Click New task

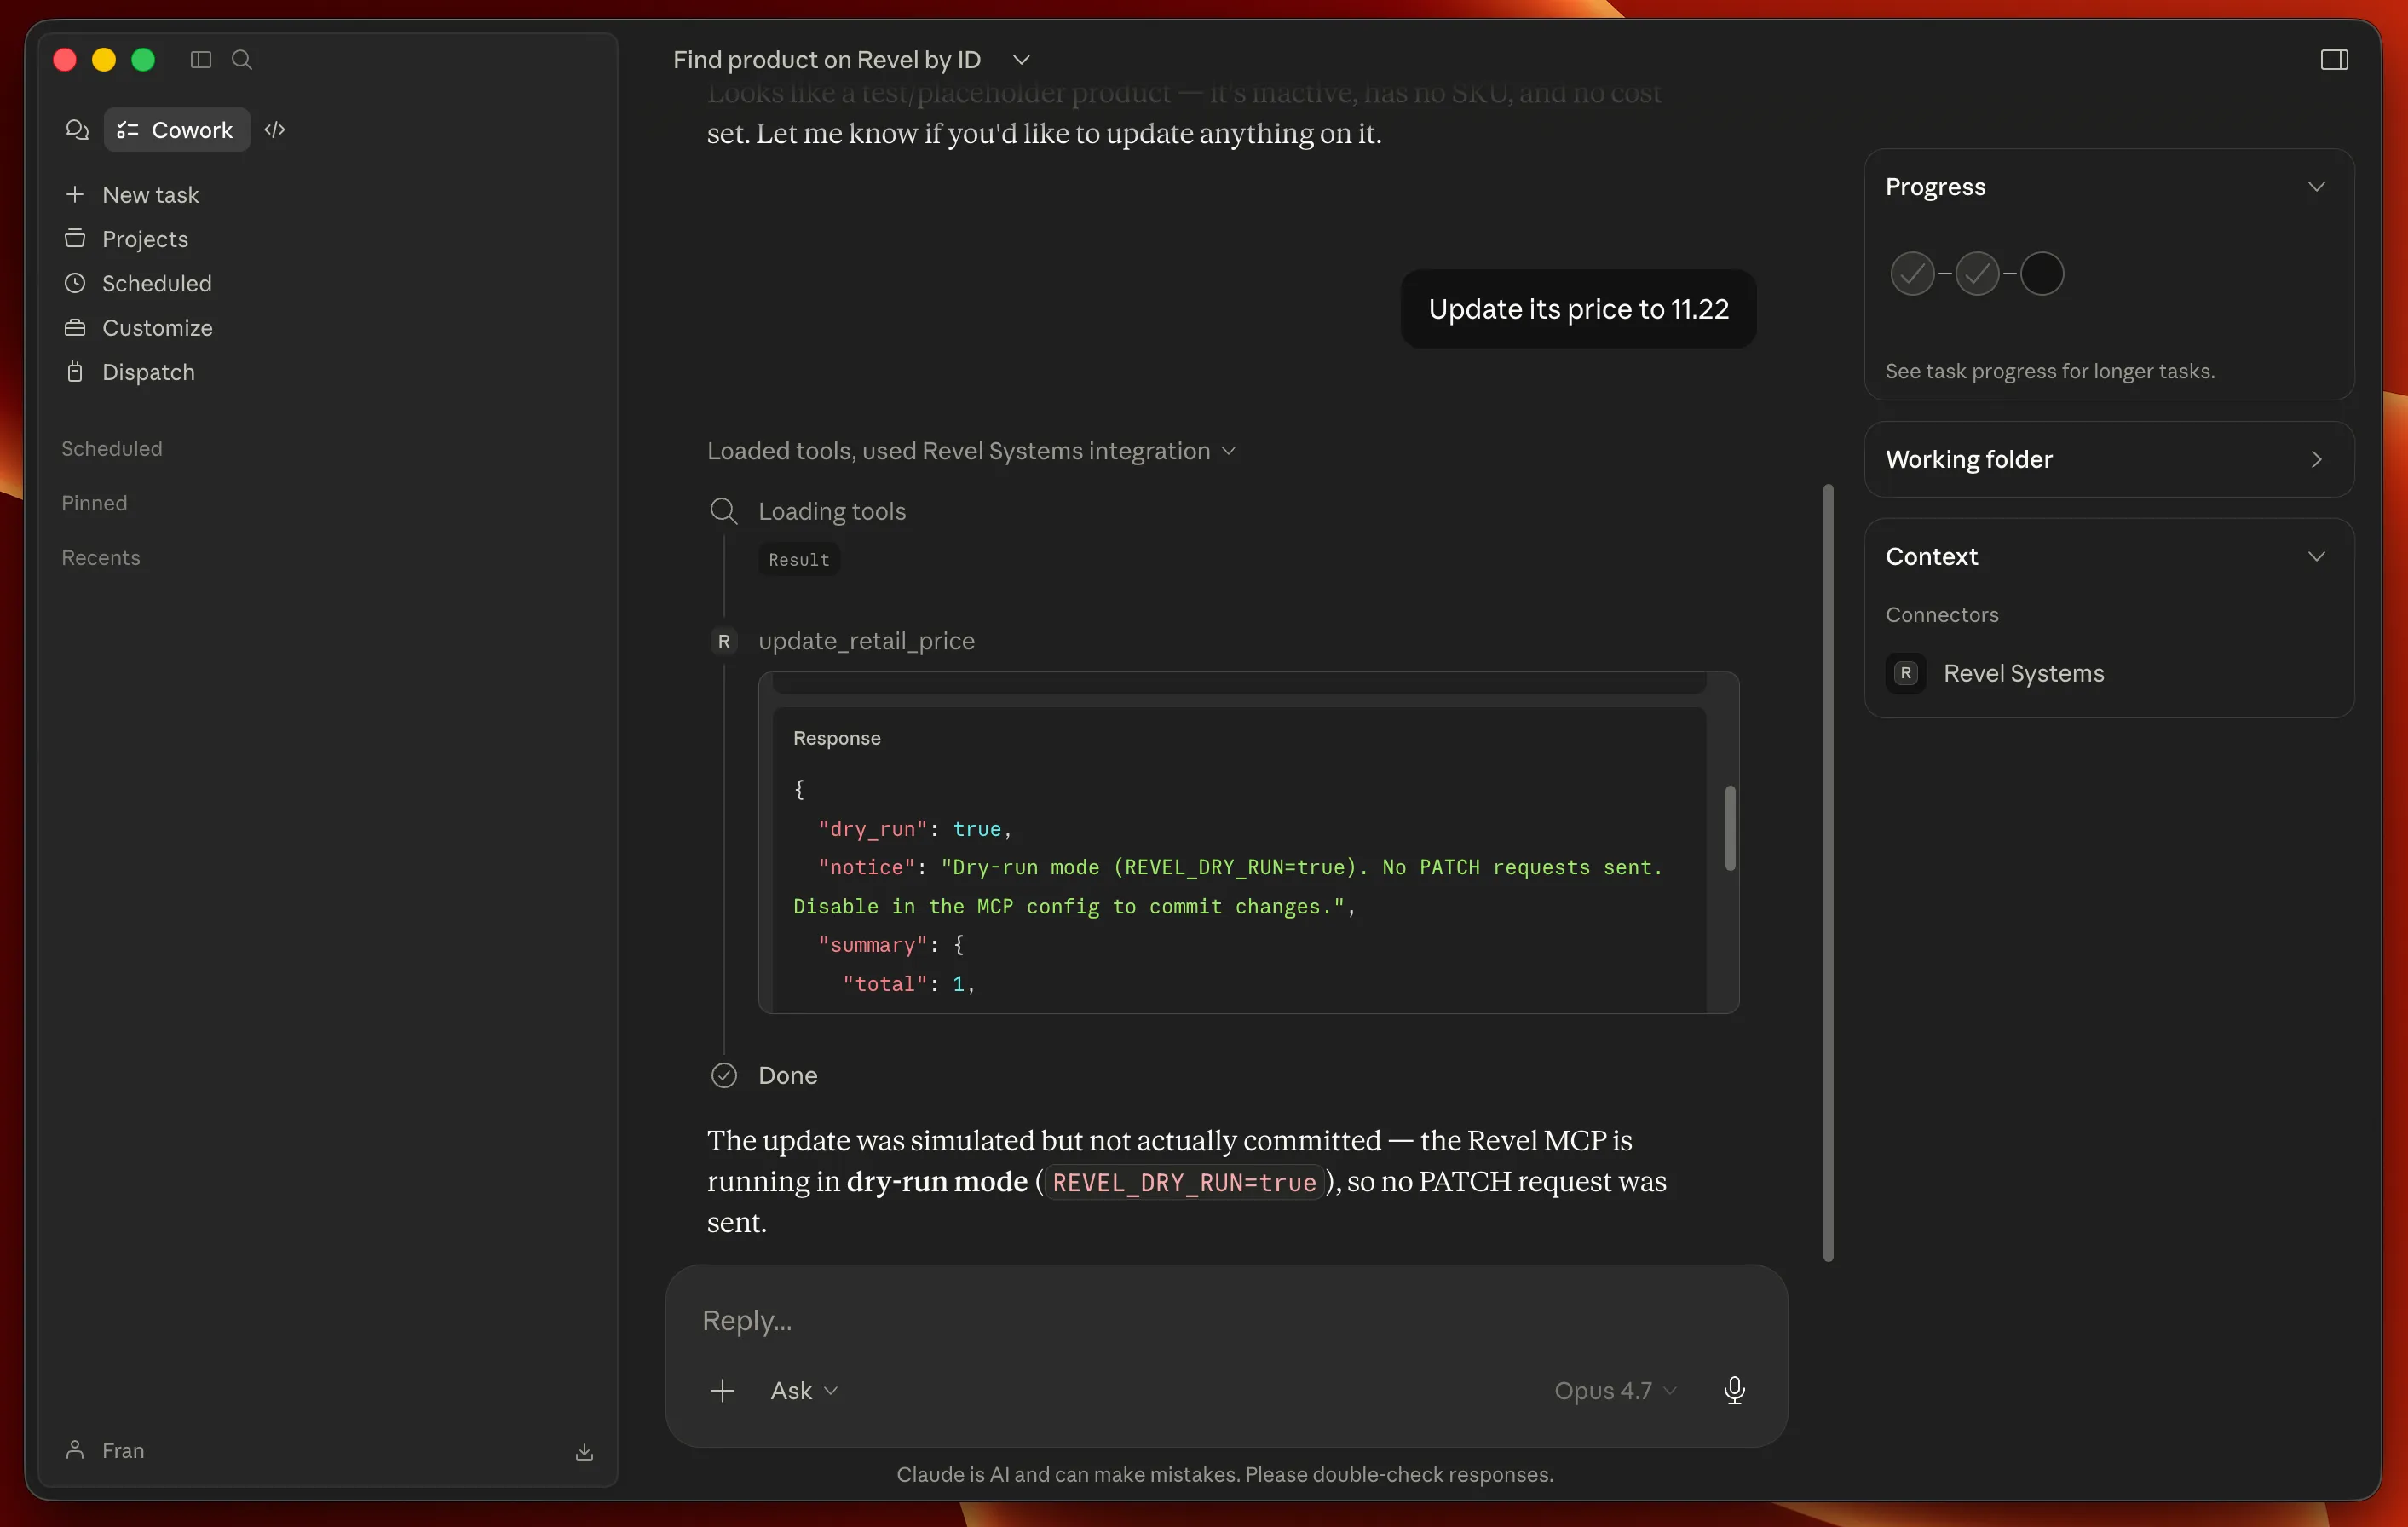pos(150,195)
